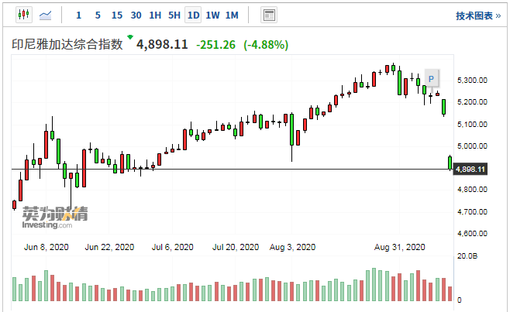Viewport: 510px width, 312px height.
Task: Click the 印尼雅加达综合指数 index title
Action: point(68,45)
